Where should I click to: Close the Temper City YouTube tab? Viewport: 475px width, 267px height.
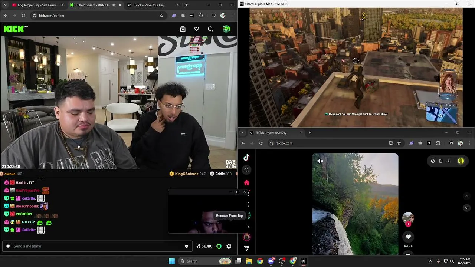click(62, 5)
